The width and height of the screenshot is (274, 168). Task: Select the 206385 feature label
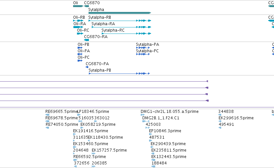click(99, 163)
